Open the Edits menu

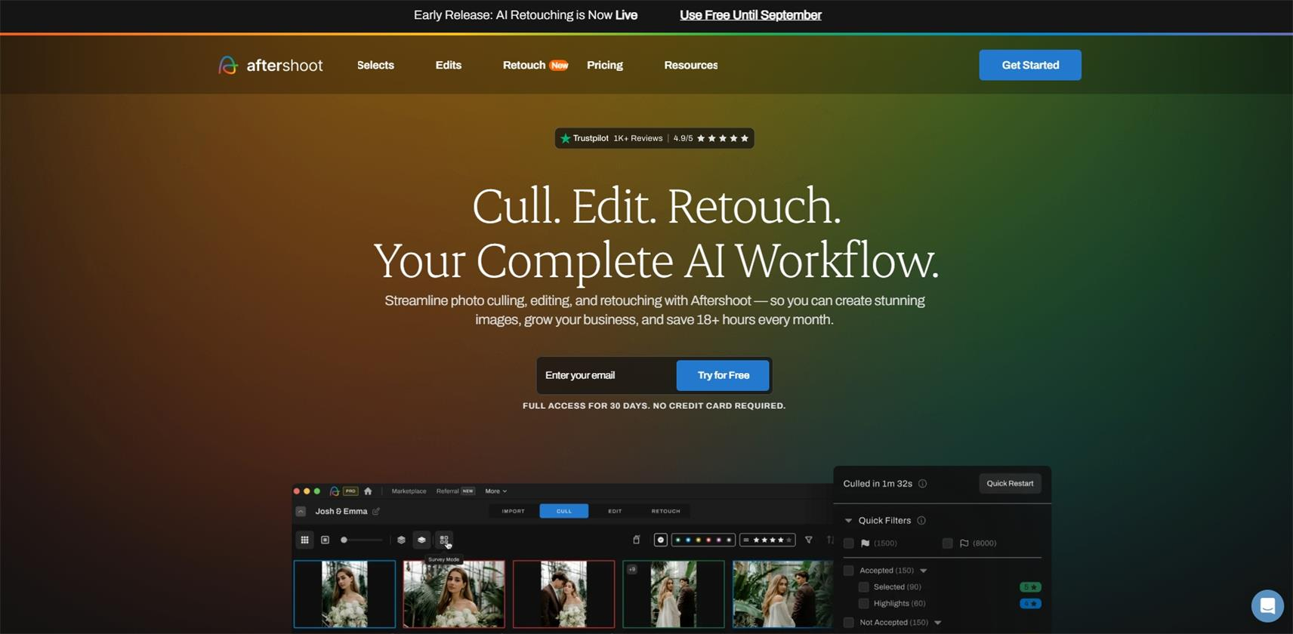click(449, 65)
